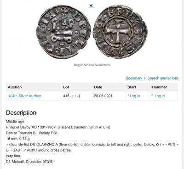The image size is (184, 169).
Task: Open the coin obverse image with castle
Action: [63, 32]
